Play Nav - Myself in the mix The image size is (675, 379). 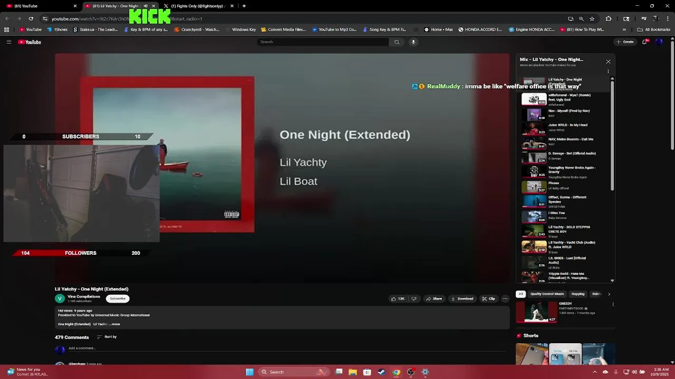565,113
